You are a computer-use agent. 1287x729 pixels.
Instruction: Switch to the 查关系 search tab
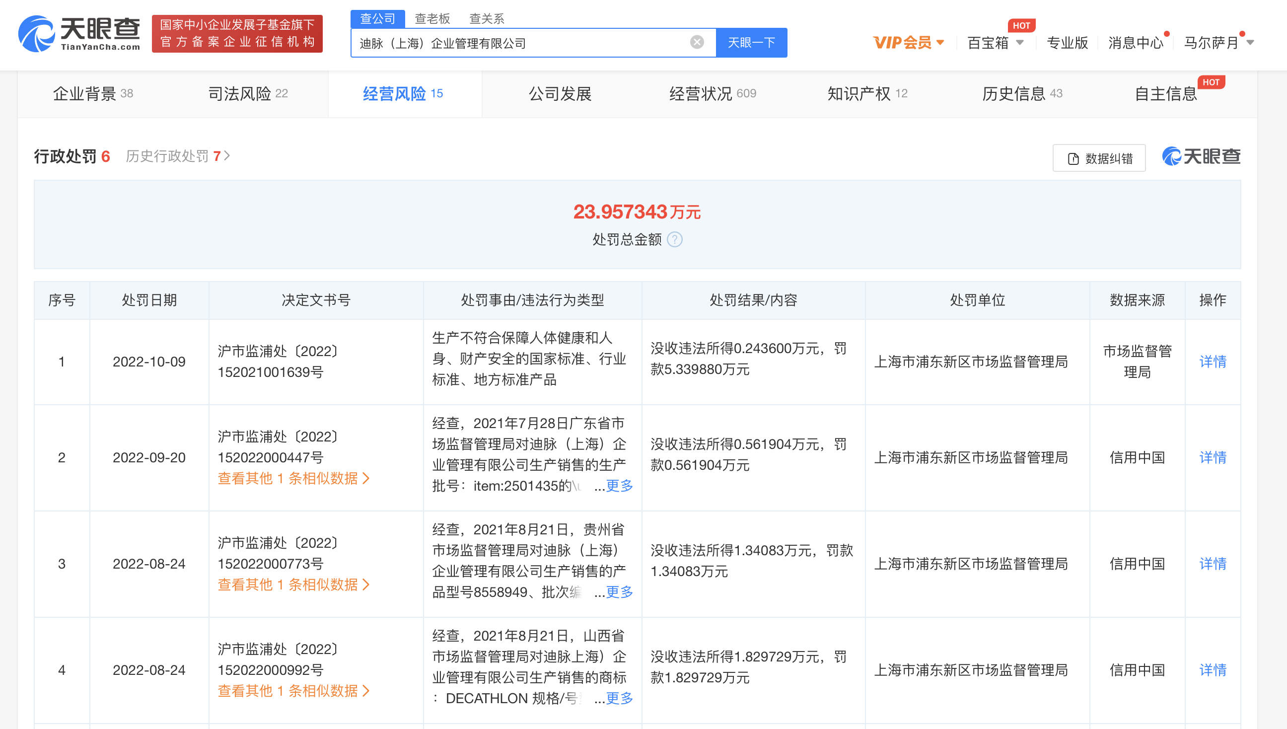[486, 18]
